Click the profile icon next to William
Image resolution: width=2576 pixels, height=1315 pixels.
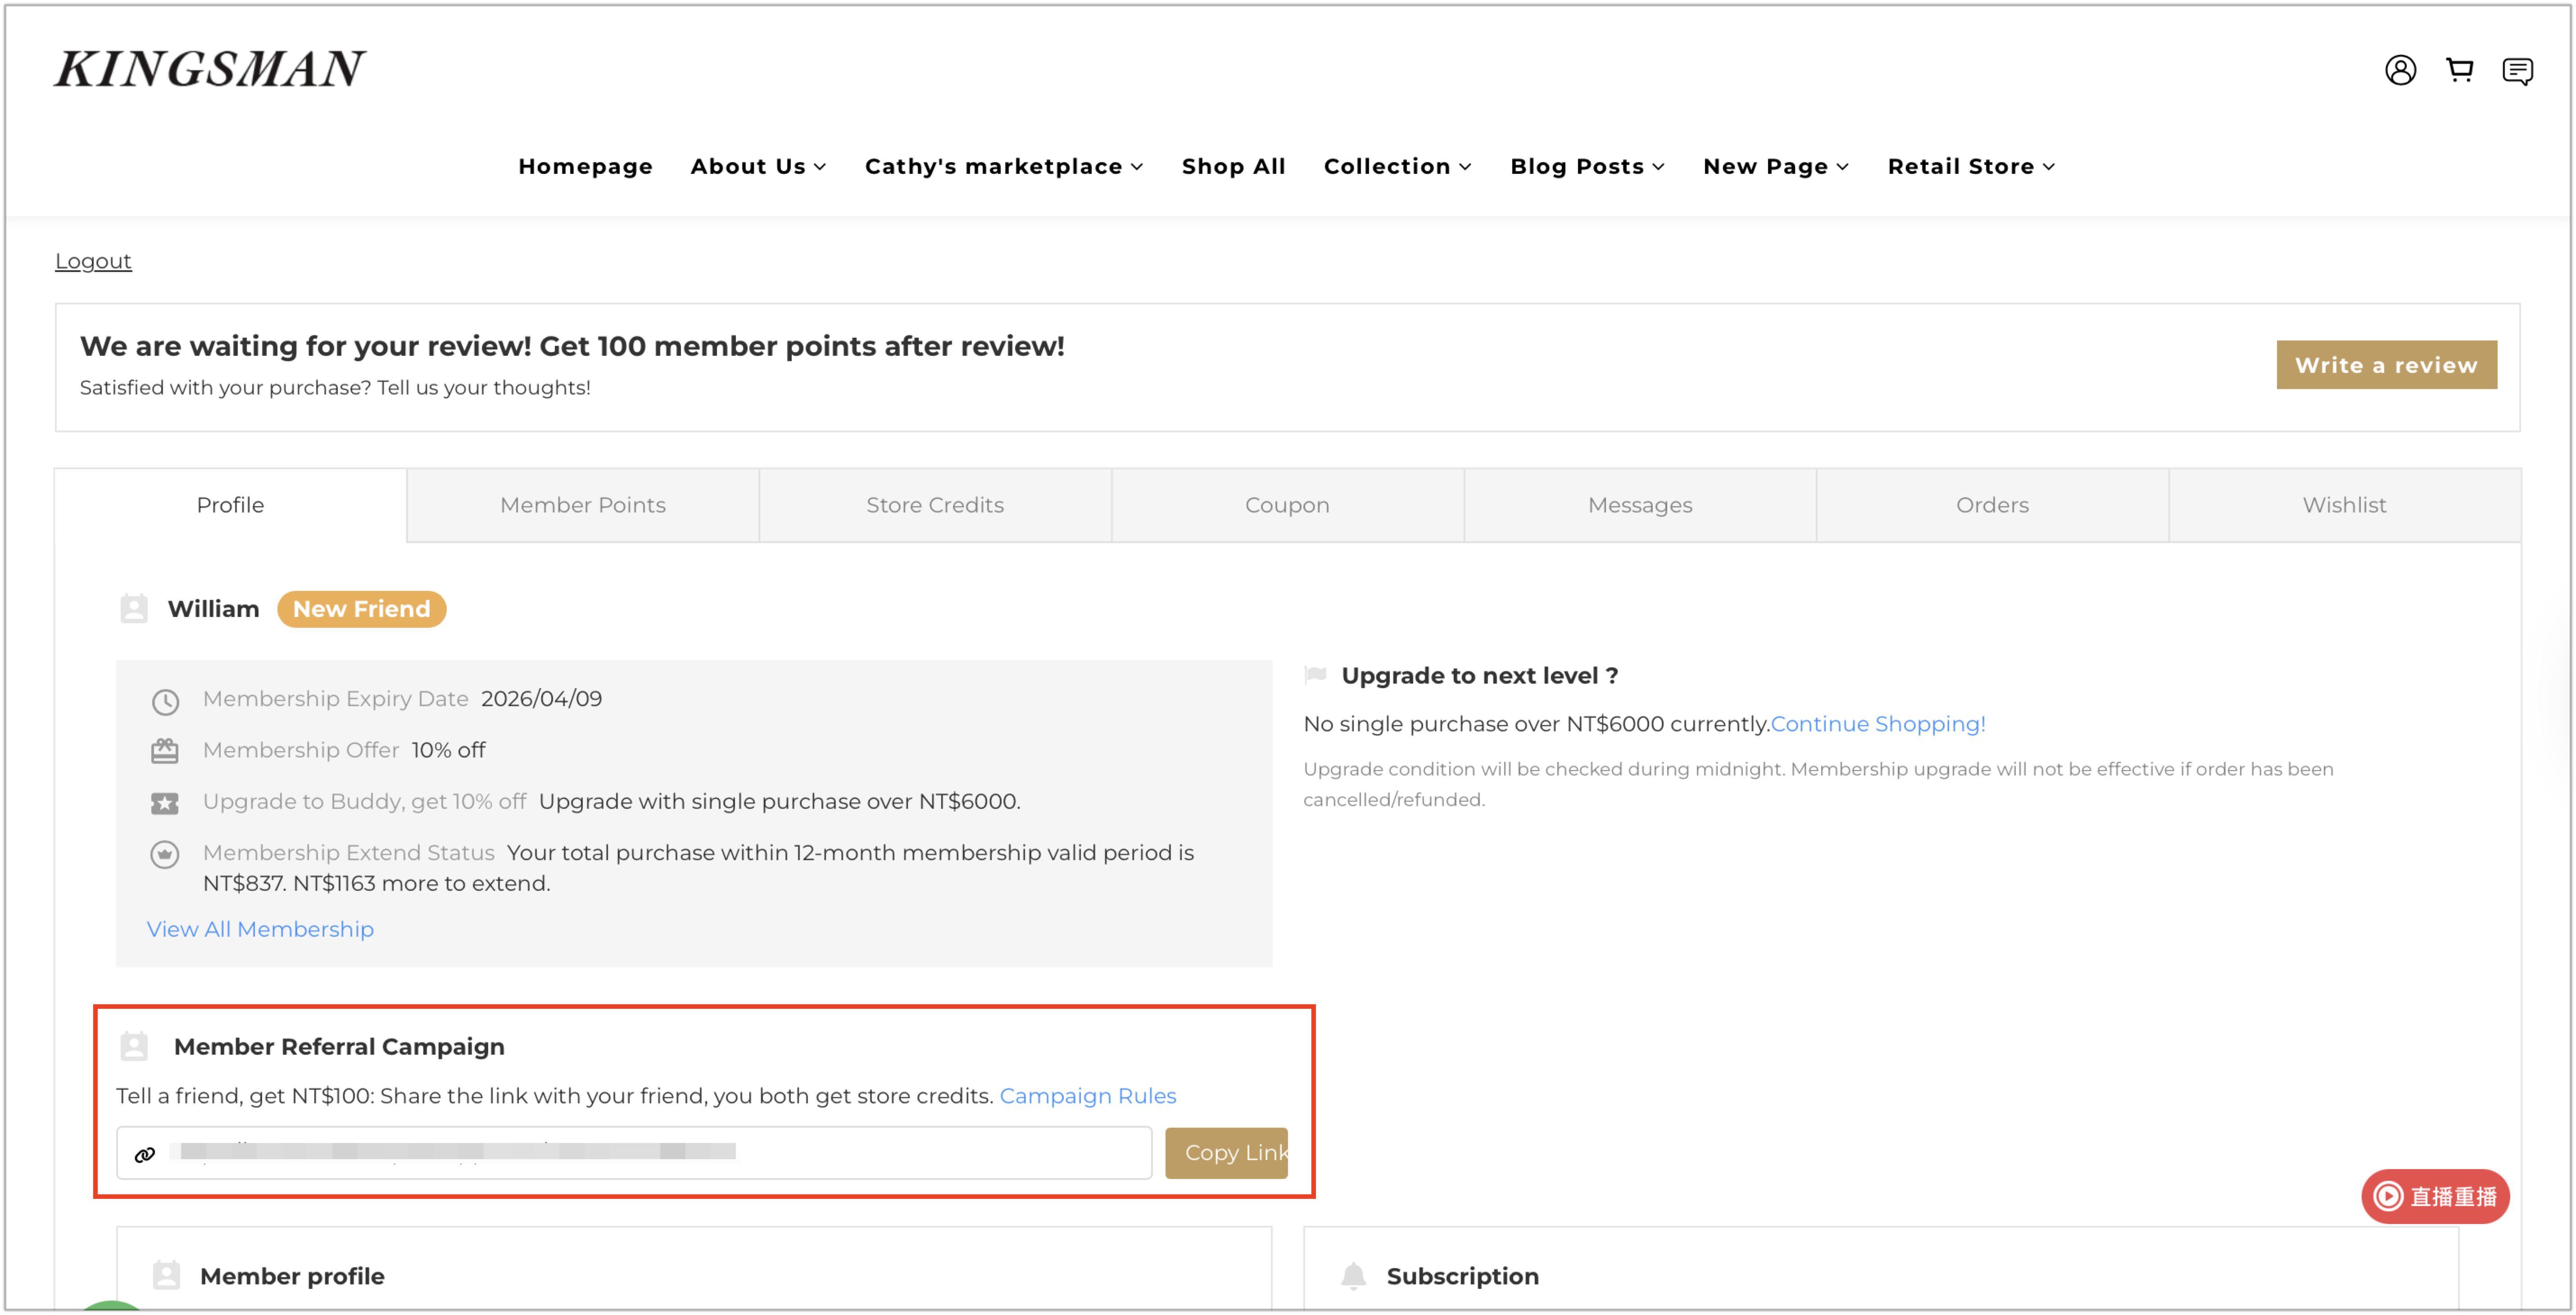[134, 608]
